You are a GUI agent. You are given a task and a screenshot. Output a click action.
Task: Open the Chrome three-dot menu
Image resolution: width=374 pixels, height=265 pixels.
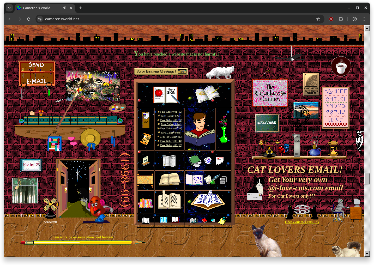click(x=364, y=19)
